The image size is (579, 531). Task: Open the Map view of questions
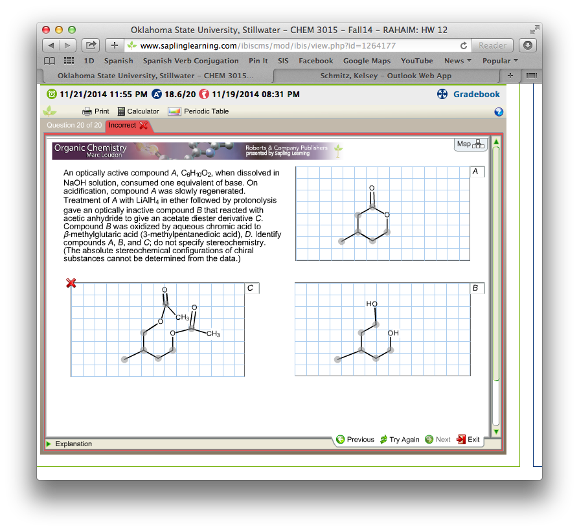470,144
